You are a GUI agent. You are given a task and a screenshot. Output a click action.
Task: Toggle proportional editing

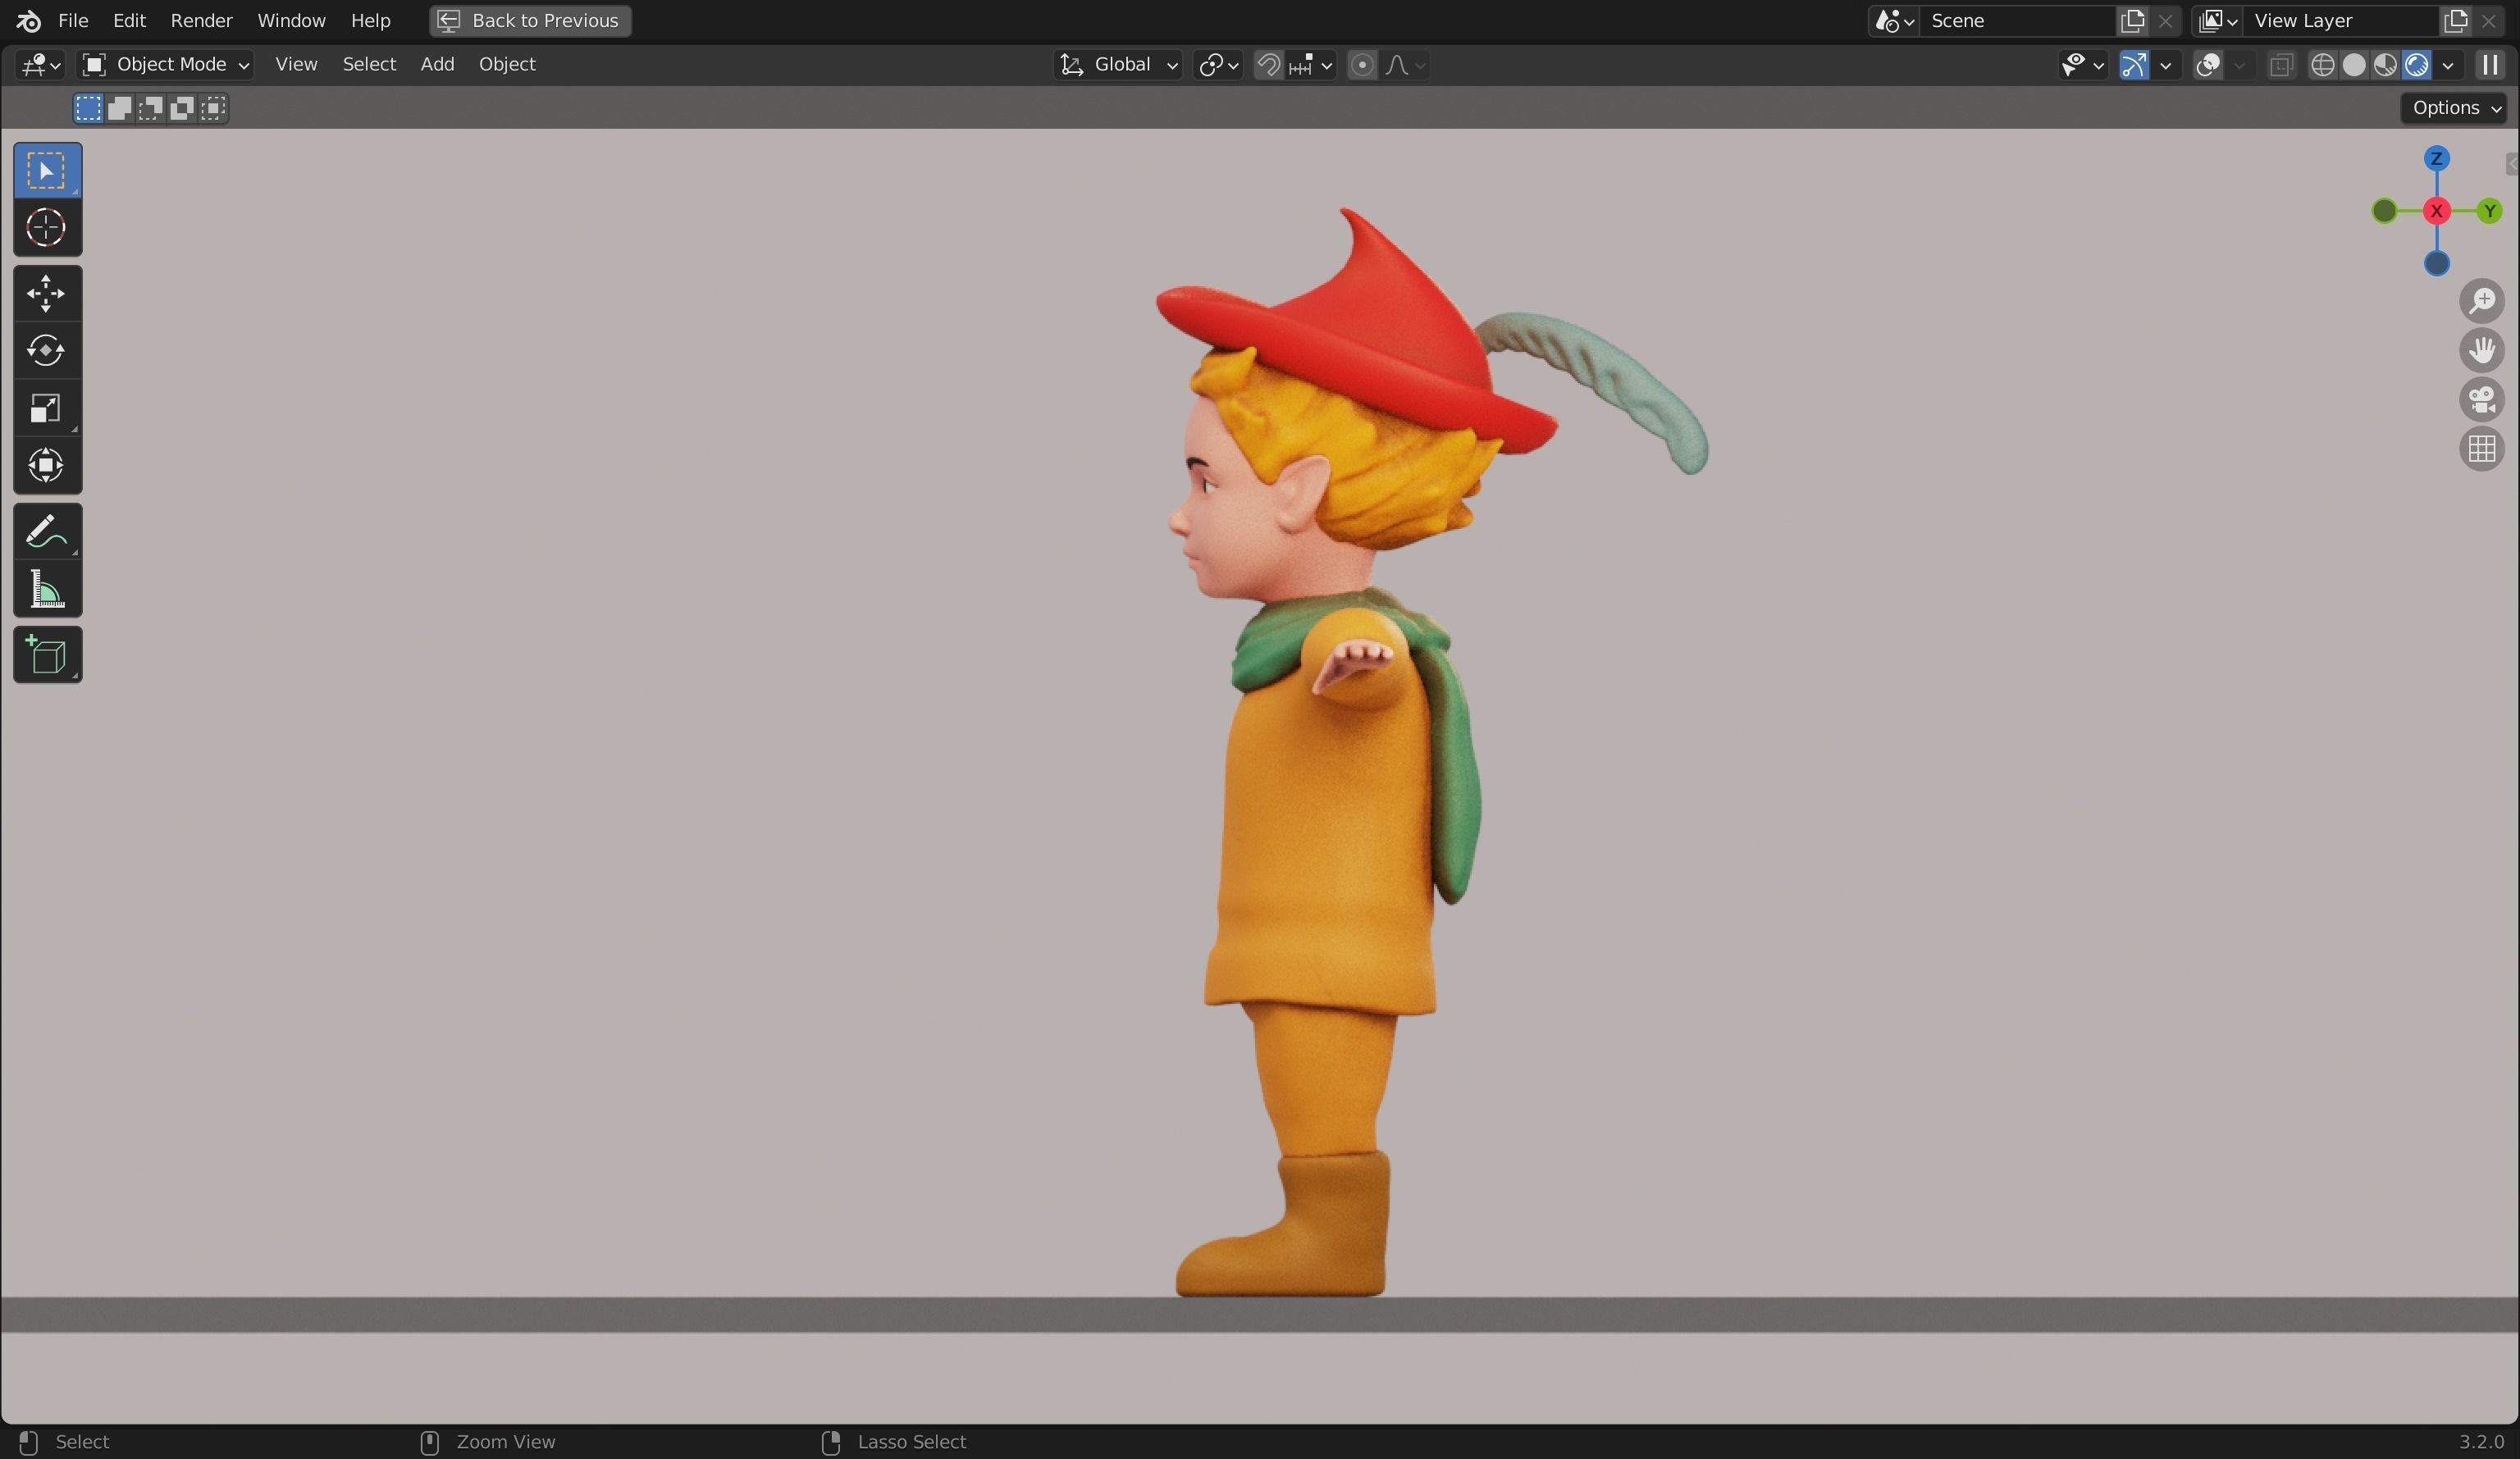click(1361, 65)
